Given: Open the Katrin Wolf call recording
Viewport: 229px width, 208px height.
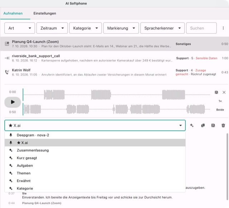Looking at the screenshot, I should (114, 72).
